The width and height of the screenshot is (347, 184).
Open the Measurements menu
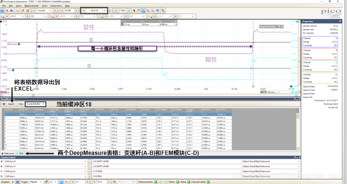32,6
